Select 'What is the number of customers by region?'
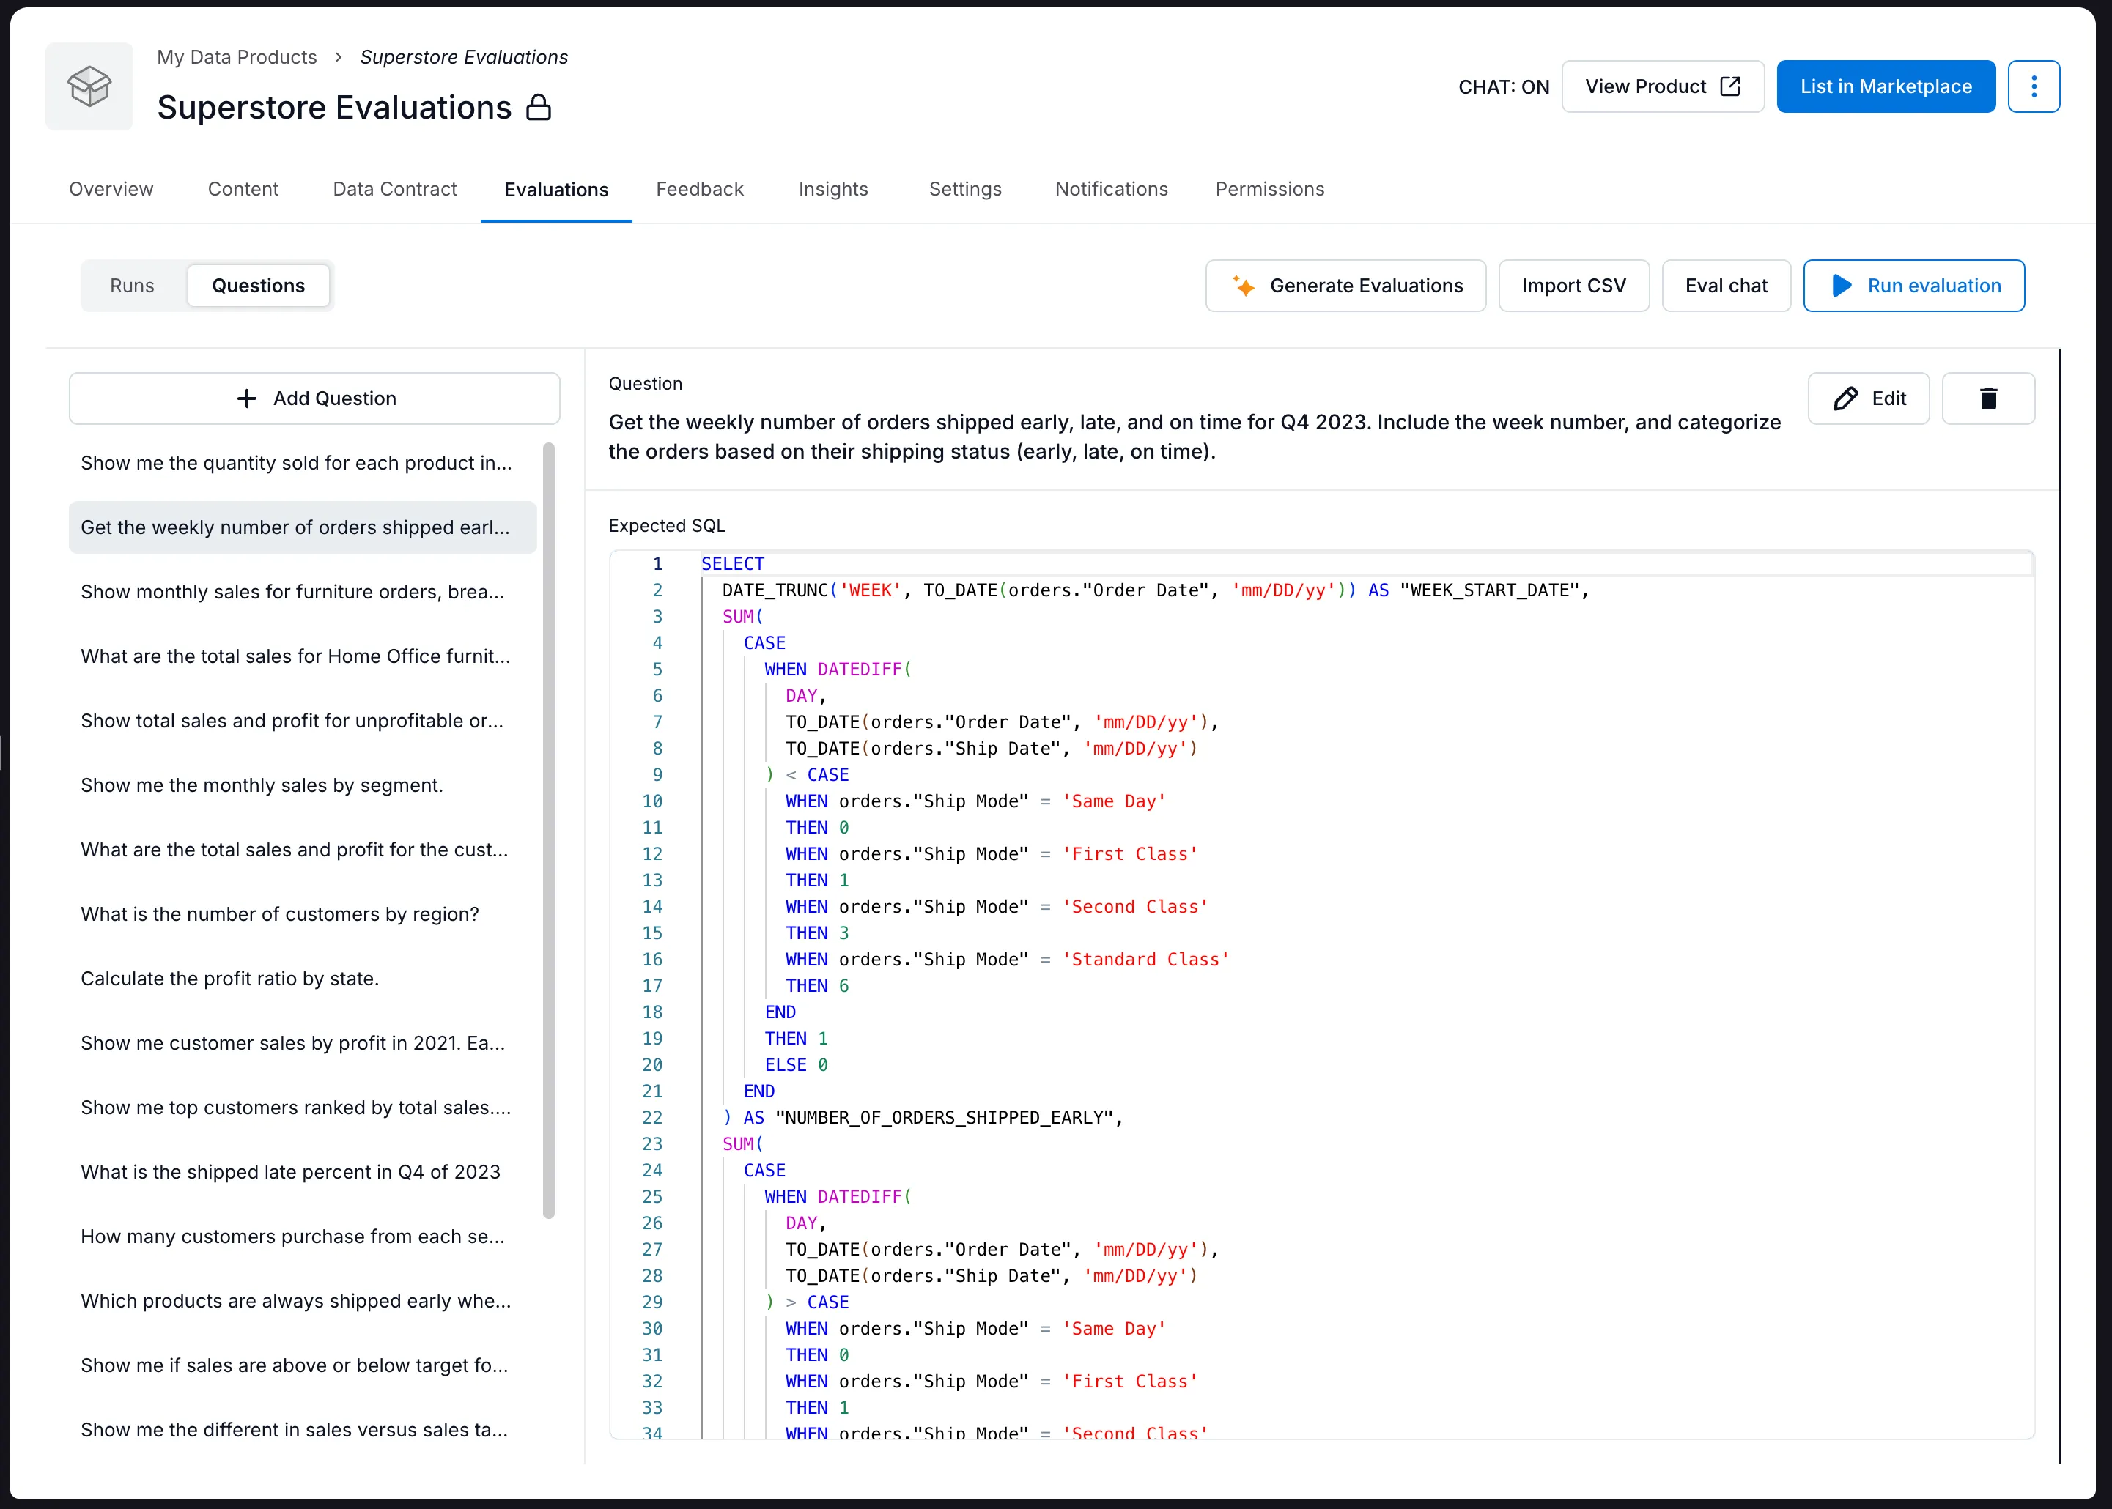 tap(302, 914)
